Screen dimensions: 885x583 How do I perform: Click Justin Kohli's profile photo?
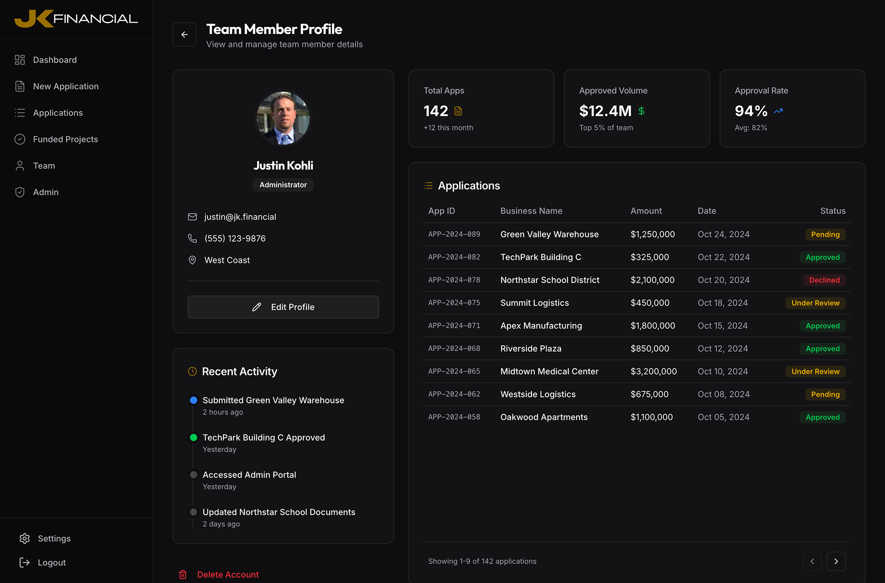283,118
